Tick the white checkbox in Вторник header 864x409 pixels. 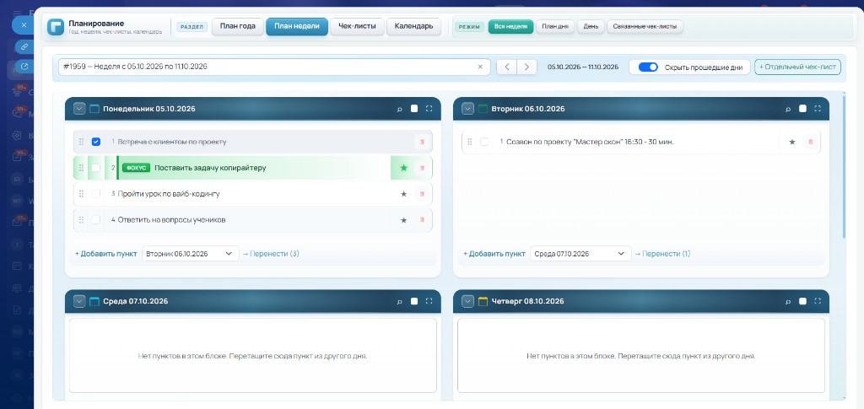(x=803, y=109)
